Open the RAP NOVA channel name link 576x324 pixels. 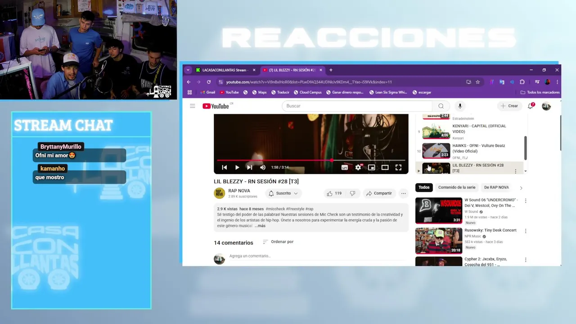pyautogui.click(x=239, y=191)
